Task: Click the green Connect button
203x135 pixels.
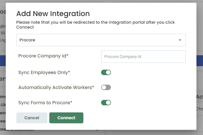Action: (66, 118)
